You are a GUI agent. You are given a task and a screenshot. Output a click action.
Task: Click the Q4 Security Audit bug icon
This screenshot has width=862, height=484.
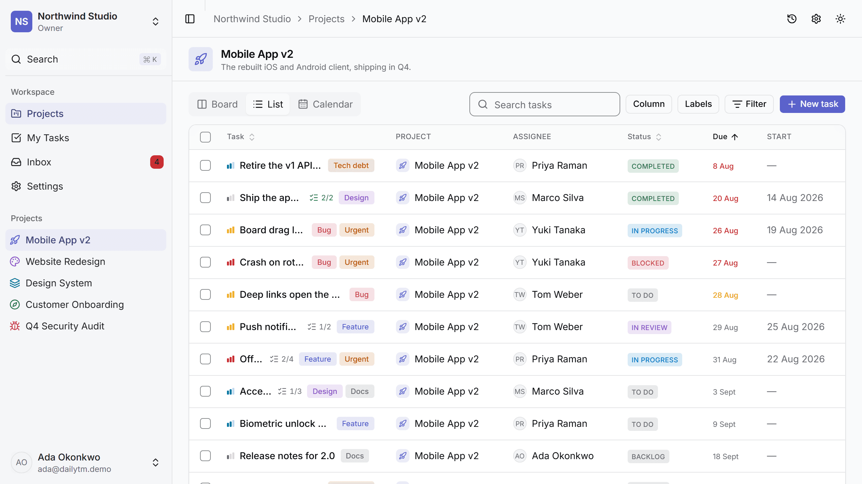click(15, 326)
